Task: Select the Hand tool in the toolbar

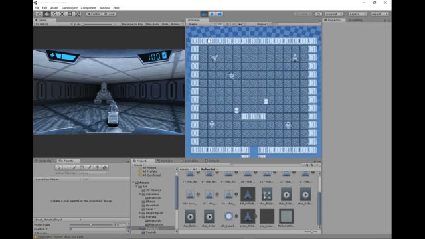Action: 39,14
